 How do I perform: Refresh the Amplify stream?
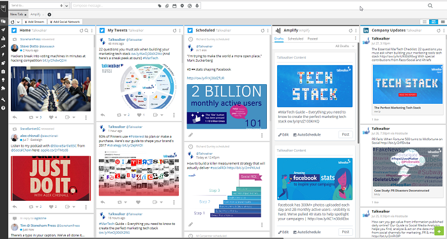click(x=351, y=31)
